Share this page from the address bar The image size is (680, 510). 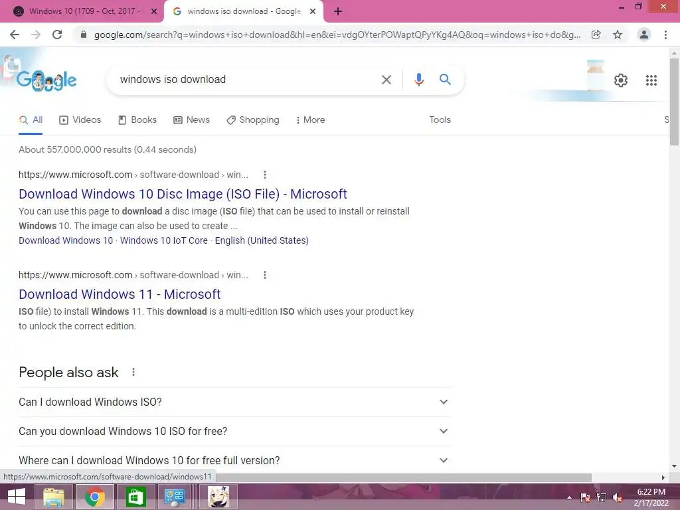tap(596, 35)
